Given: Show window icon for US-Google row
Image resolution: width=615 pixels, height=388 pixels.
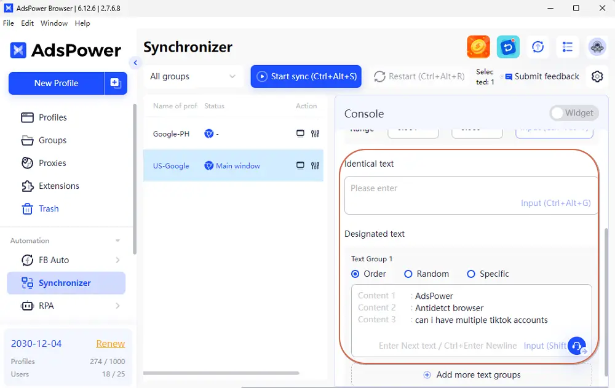Looking at the screenshot, I should pos(300,165).
